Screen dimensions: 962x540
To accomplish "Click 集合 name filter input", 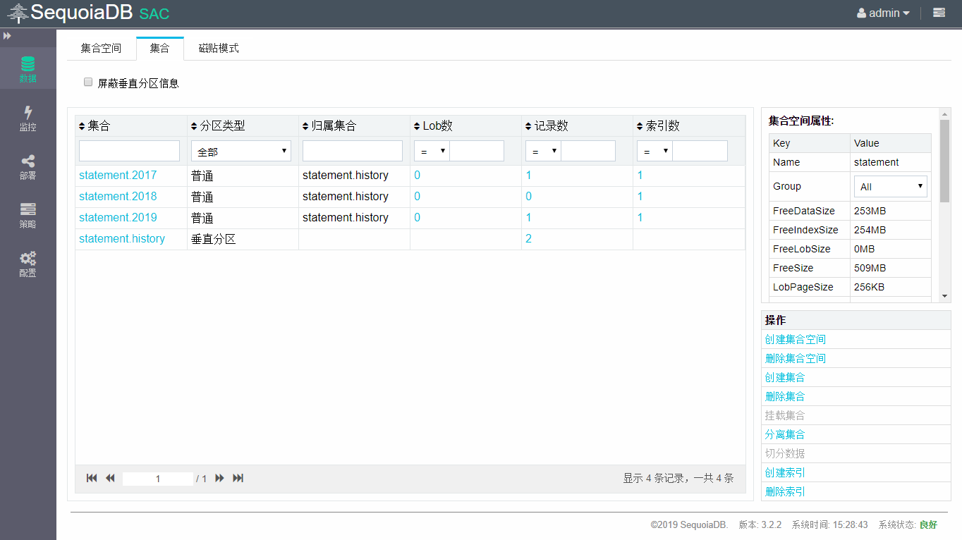I will pyautogui.click(x=130, y=151).
